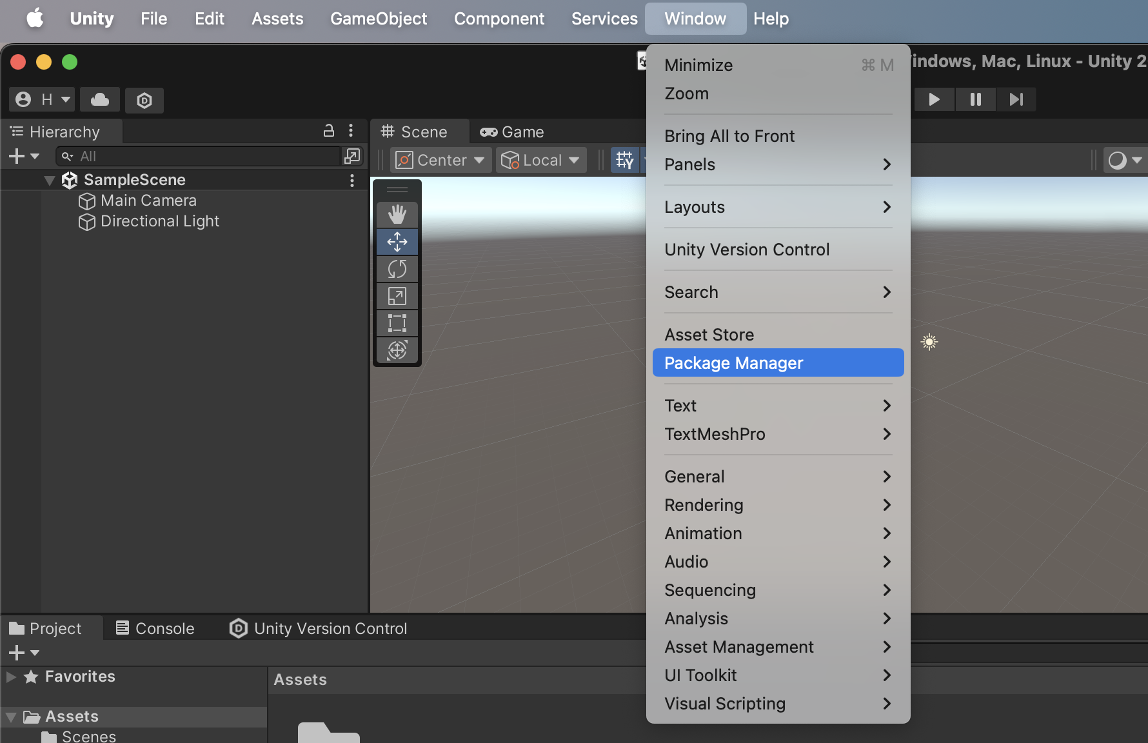Screen dimensions: 1148x743
Task: Expand the Visual Scripting submenu
Action: pyautogui.click(x=778, y=704)
